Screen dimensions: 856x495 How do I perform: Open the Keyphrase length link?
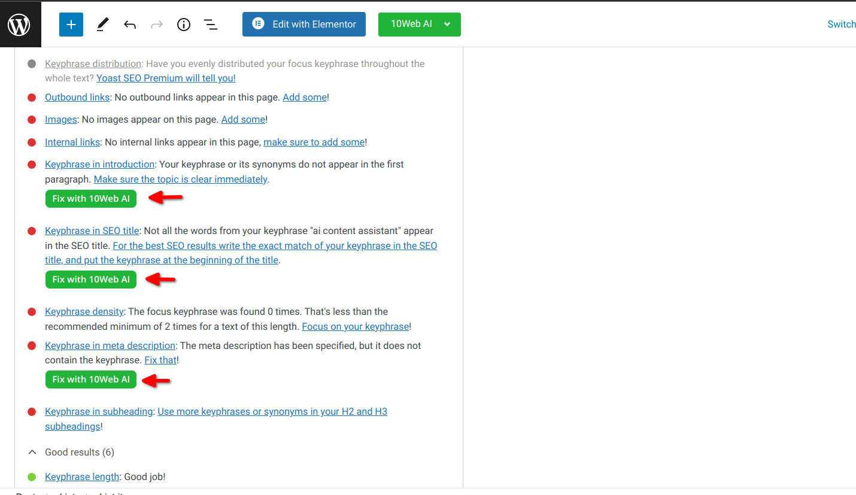[82, 476]
